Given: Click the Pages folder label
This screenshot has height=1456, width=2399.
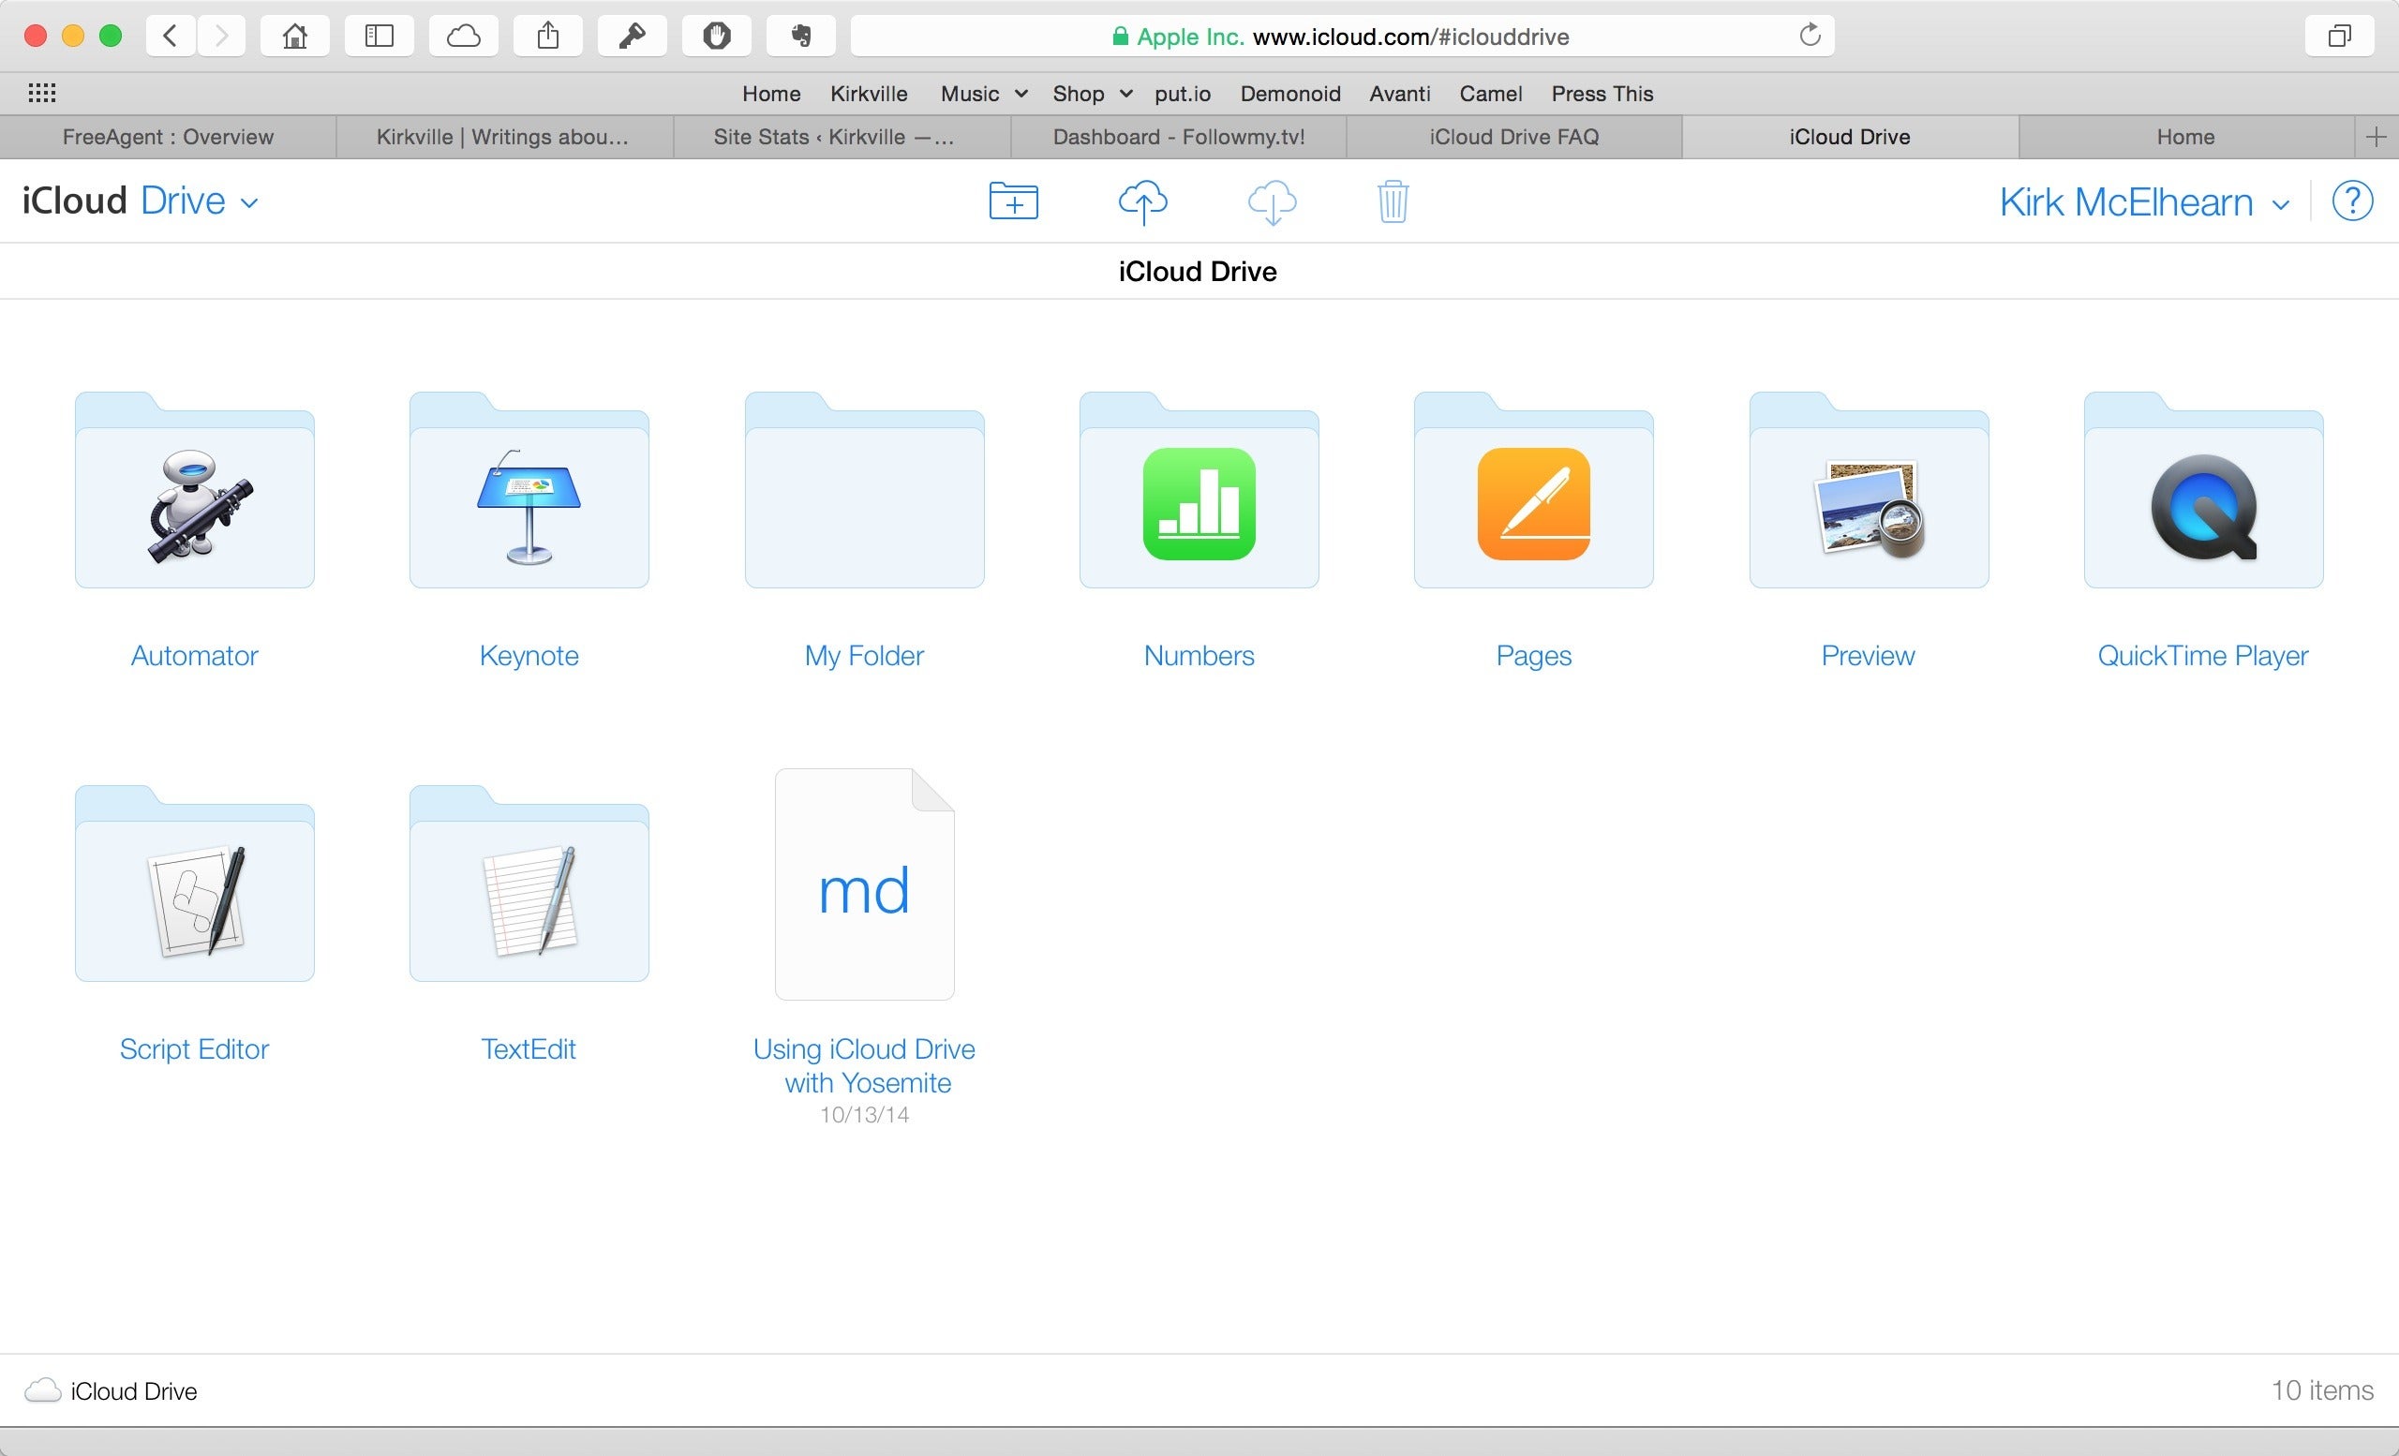Looking at the screenshot, I should 1533,656.
